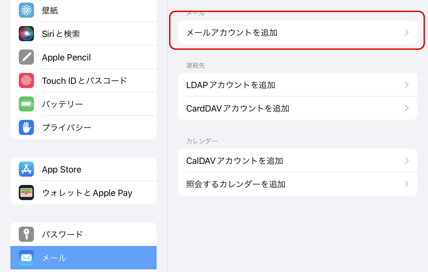The width and height of the screenshot is (428, 272).
Task: Open the ウォレット wallet icon
Action: coord(26,193)
